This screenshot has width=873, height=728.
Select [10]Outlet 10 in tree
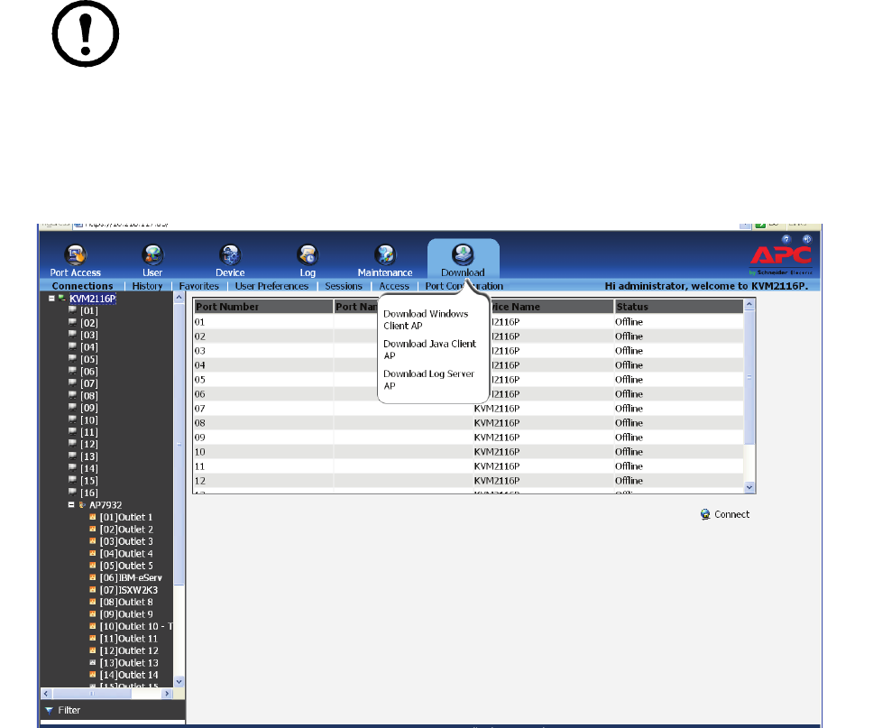136,626
